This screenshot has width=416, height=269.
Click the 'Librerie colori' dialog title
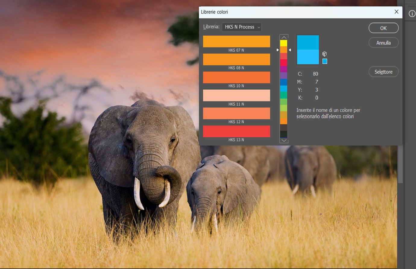click(214, 12)
